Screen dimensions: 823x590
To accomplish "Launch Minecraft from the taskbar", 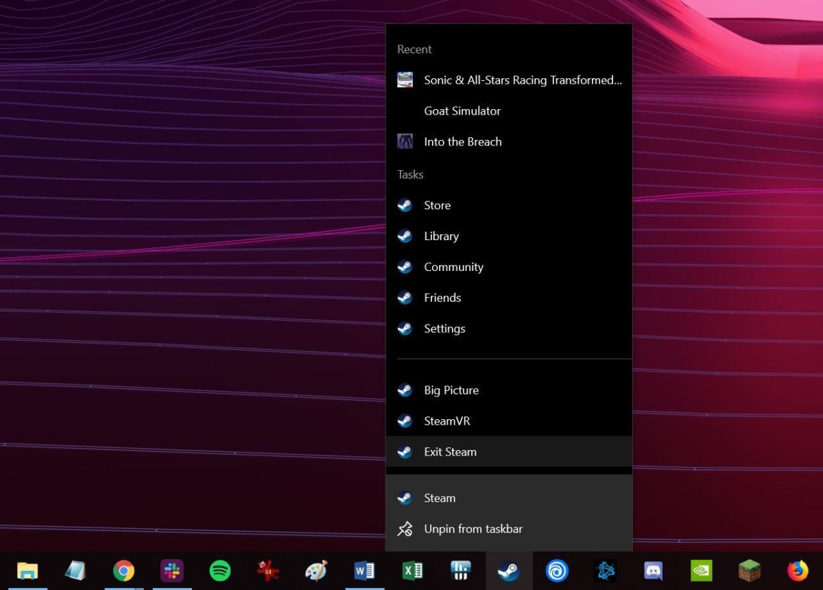I will coord(750,571).
